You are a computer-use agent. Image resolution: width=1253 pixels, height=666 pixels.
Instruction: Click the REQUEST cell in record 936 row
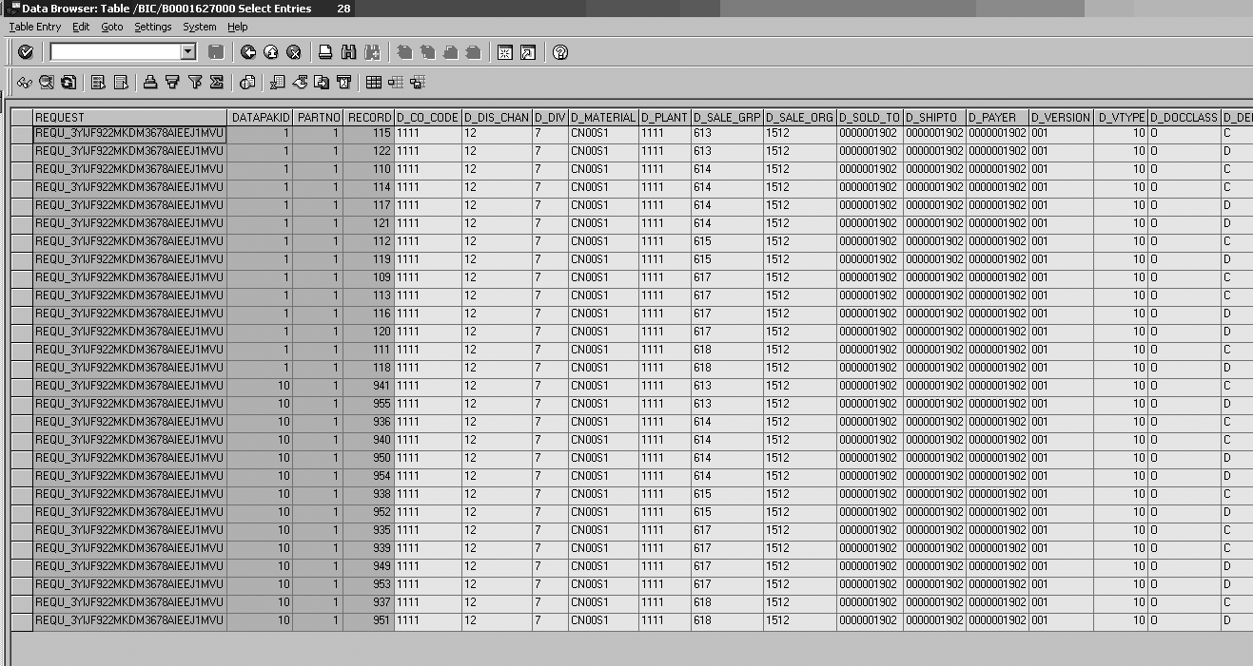[129, 423]
